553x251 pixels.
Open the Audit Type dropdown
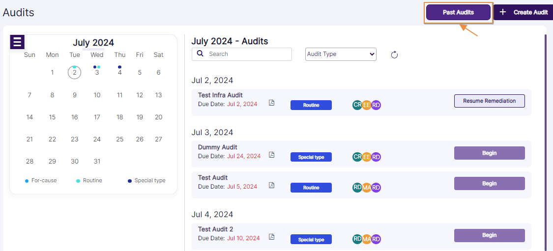point(341,55)
